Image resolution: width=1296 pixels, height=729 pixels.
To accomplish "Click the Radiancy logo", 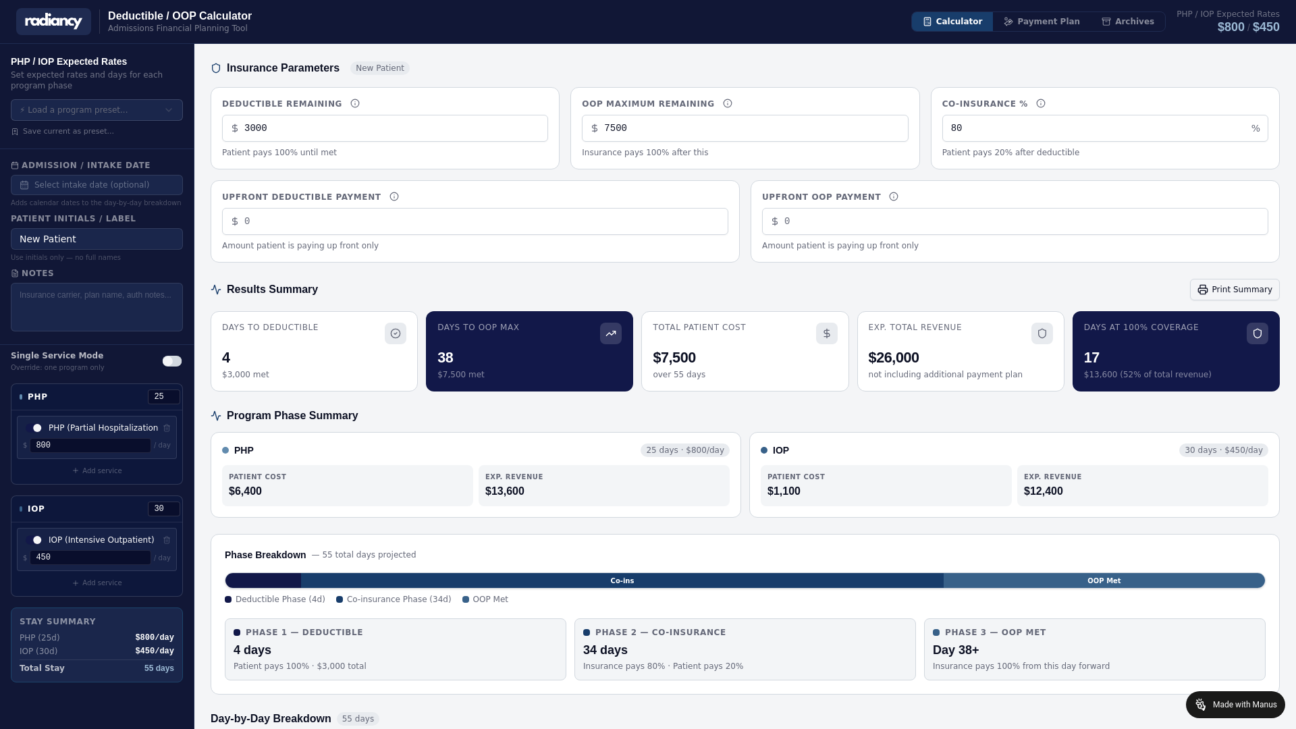I will click(53, 22).
